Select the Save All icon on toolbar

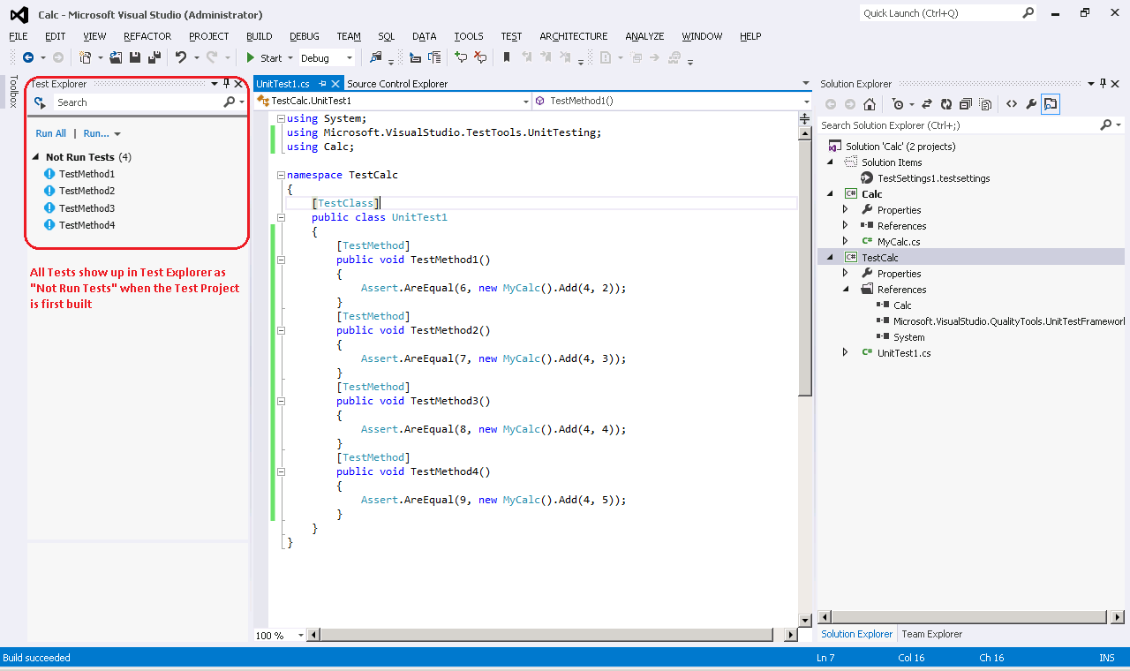(154, 57)
